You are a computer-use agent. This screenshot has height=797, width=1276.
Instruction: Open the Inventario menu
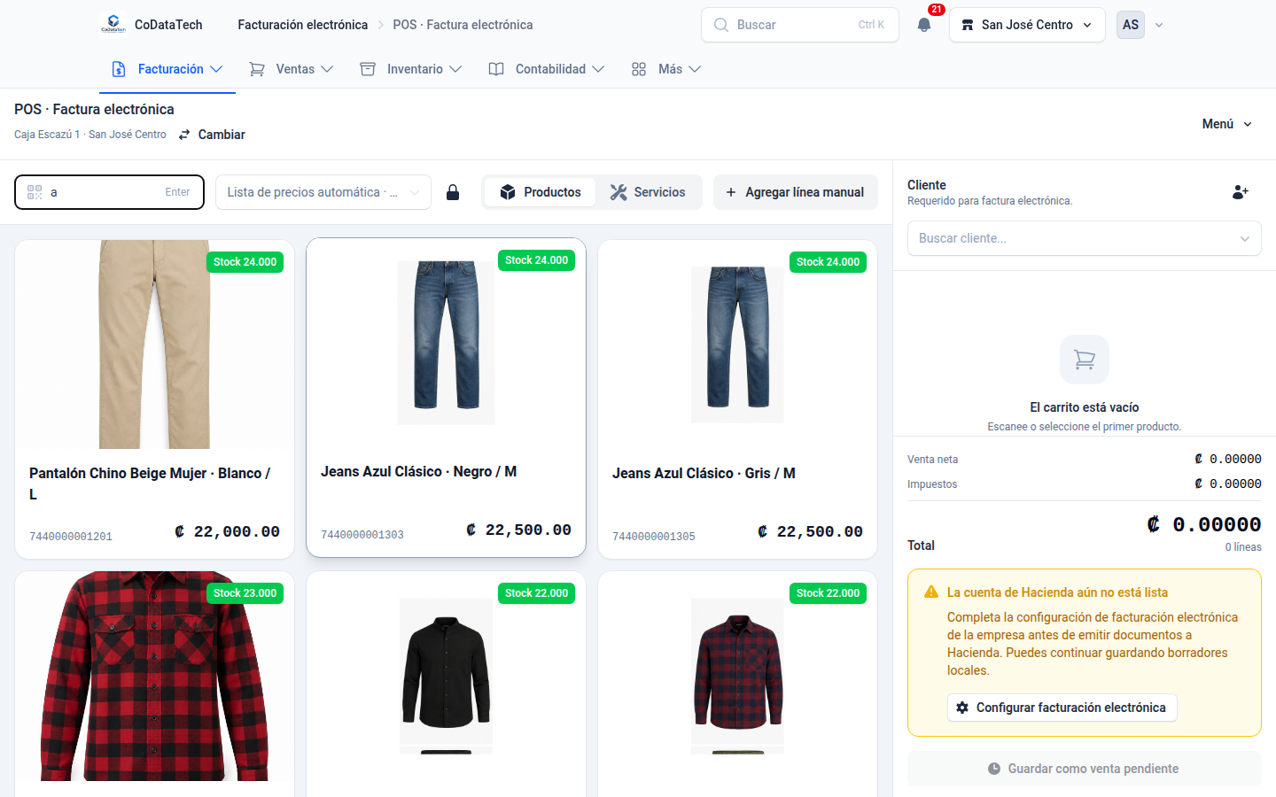click(411, 69)
